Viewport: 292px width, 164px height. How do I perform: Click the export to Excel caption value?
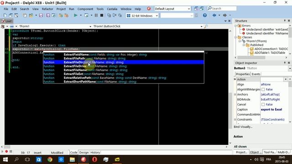coord(271,109)
